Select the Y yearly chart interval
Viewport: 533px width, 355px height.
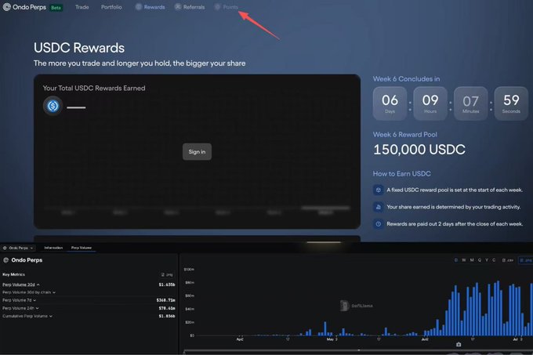pos(487,260)
